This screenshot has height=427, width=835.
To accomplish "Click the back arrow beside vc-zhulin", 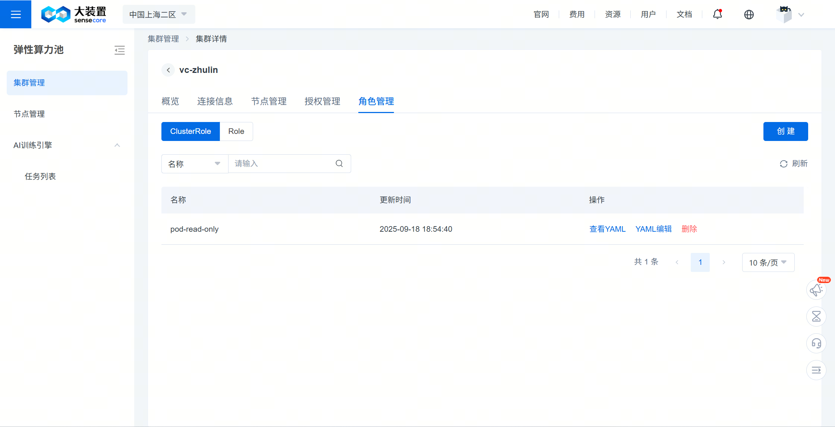I will 168,70.
